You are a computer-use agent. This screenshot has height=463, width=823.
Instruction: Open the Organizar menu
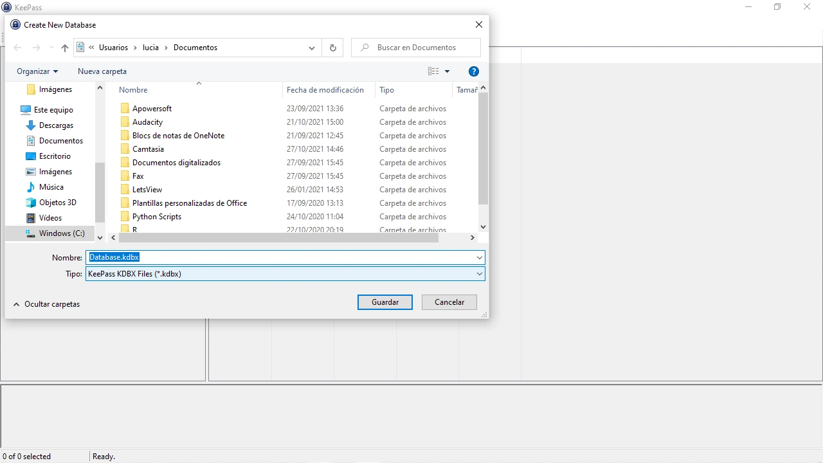(x=37, y=71)
